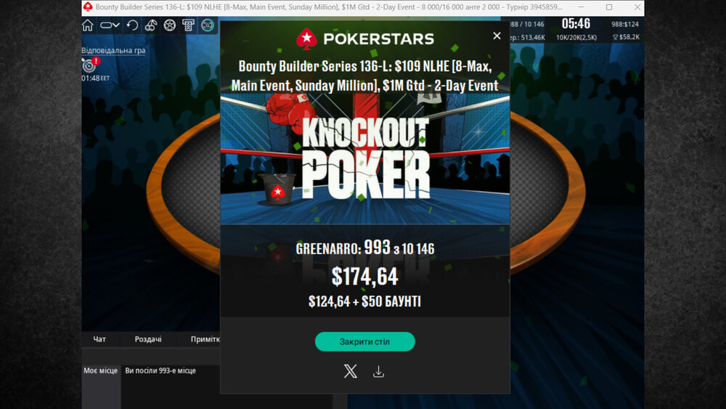Open the soccer ball sports icon
The width and height of the screenshot is (726, 409).
[169, 25]
